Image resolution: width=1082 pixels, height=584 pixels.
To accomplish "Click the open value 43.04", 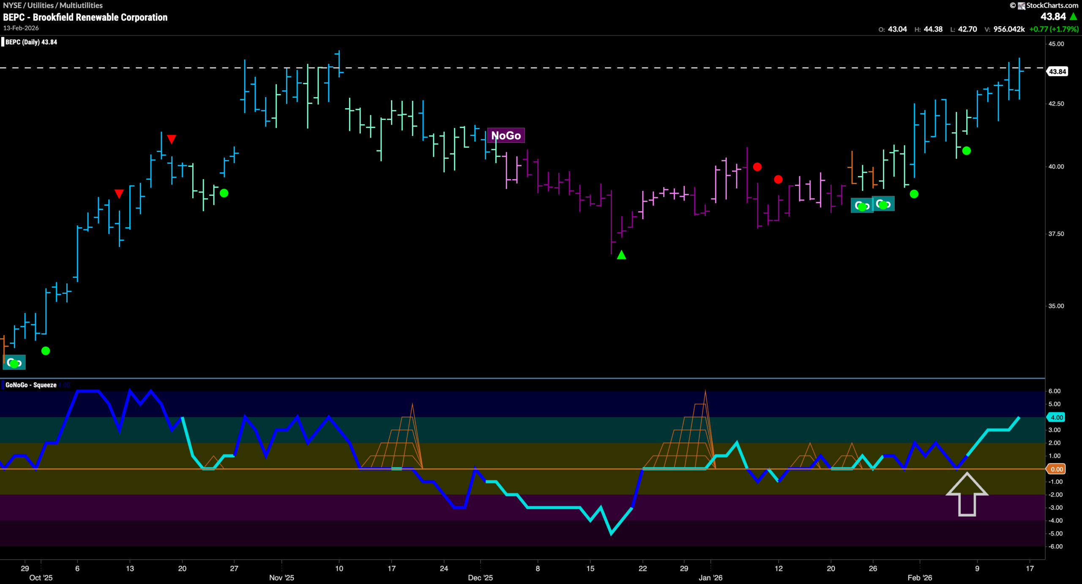I will coord(897,29).
